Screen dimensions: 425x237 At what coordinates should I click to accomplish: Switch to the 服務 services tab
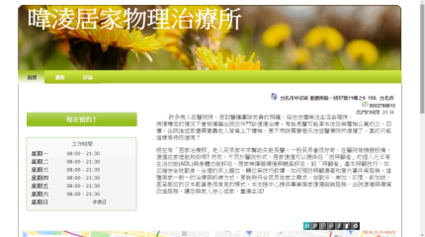click(60, 78)
